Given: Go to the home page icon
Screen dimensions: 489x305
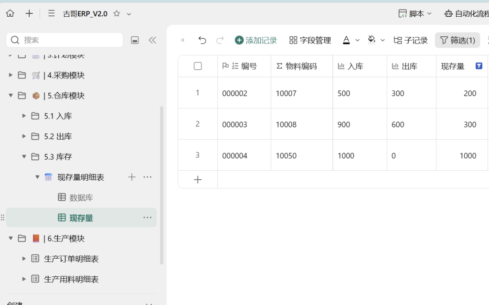Looking at the screenshot, I should (x=10, y=13).
